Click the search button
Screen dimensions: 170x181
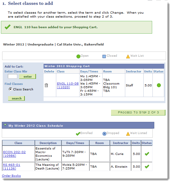pyautogui.click(x=16, y=98)
